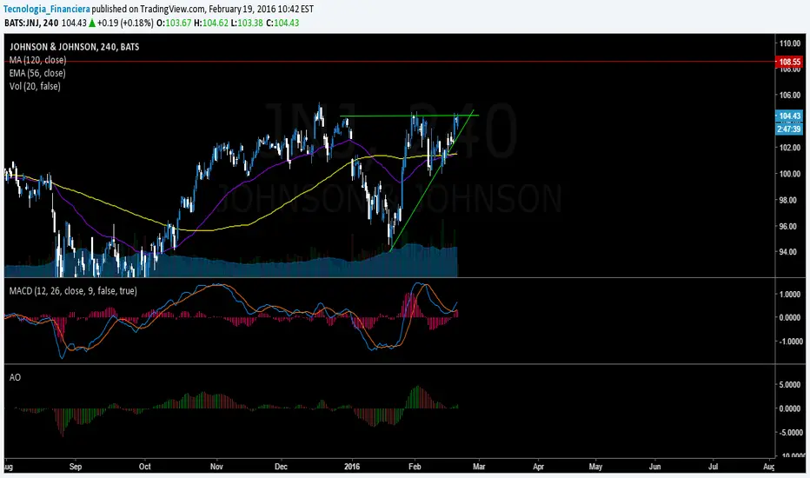Select the MA (120, close) indicator legend

(x=37, y=60)
